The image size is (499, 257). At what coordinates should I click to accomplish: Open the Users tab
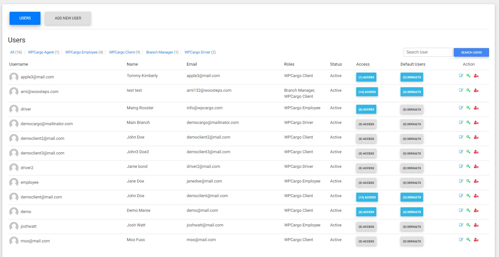pos(25,18)
